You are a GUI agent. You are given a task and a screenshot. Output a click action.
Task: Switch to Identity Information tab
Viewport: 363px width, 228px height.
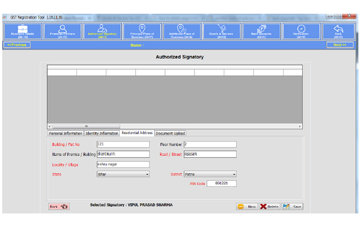coord(102,134)
